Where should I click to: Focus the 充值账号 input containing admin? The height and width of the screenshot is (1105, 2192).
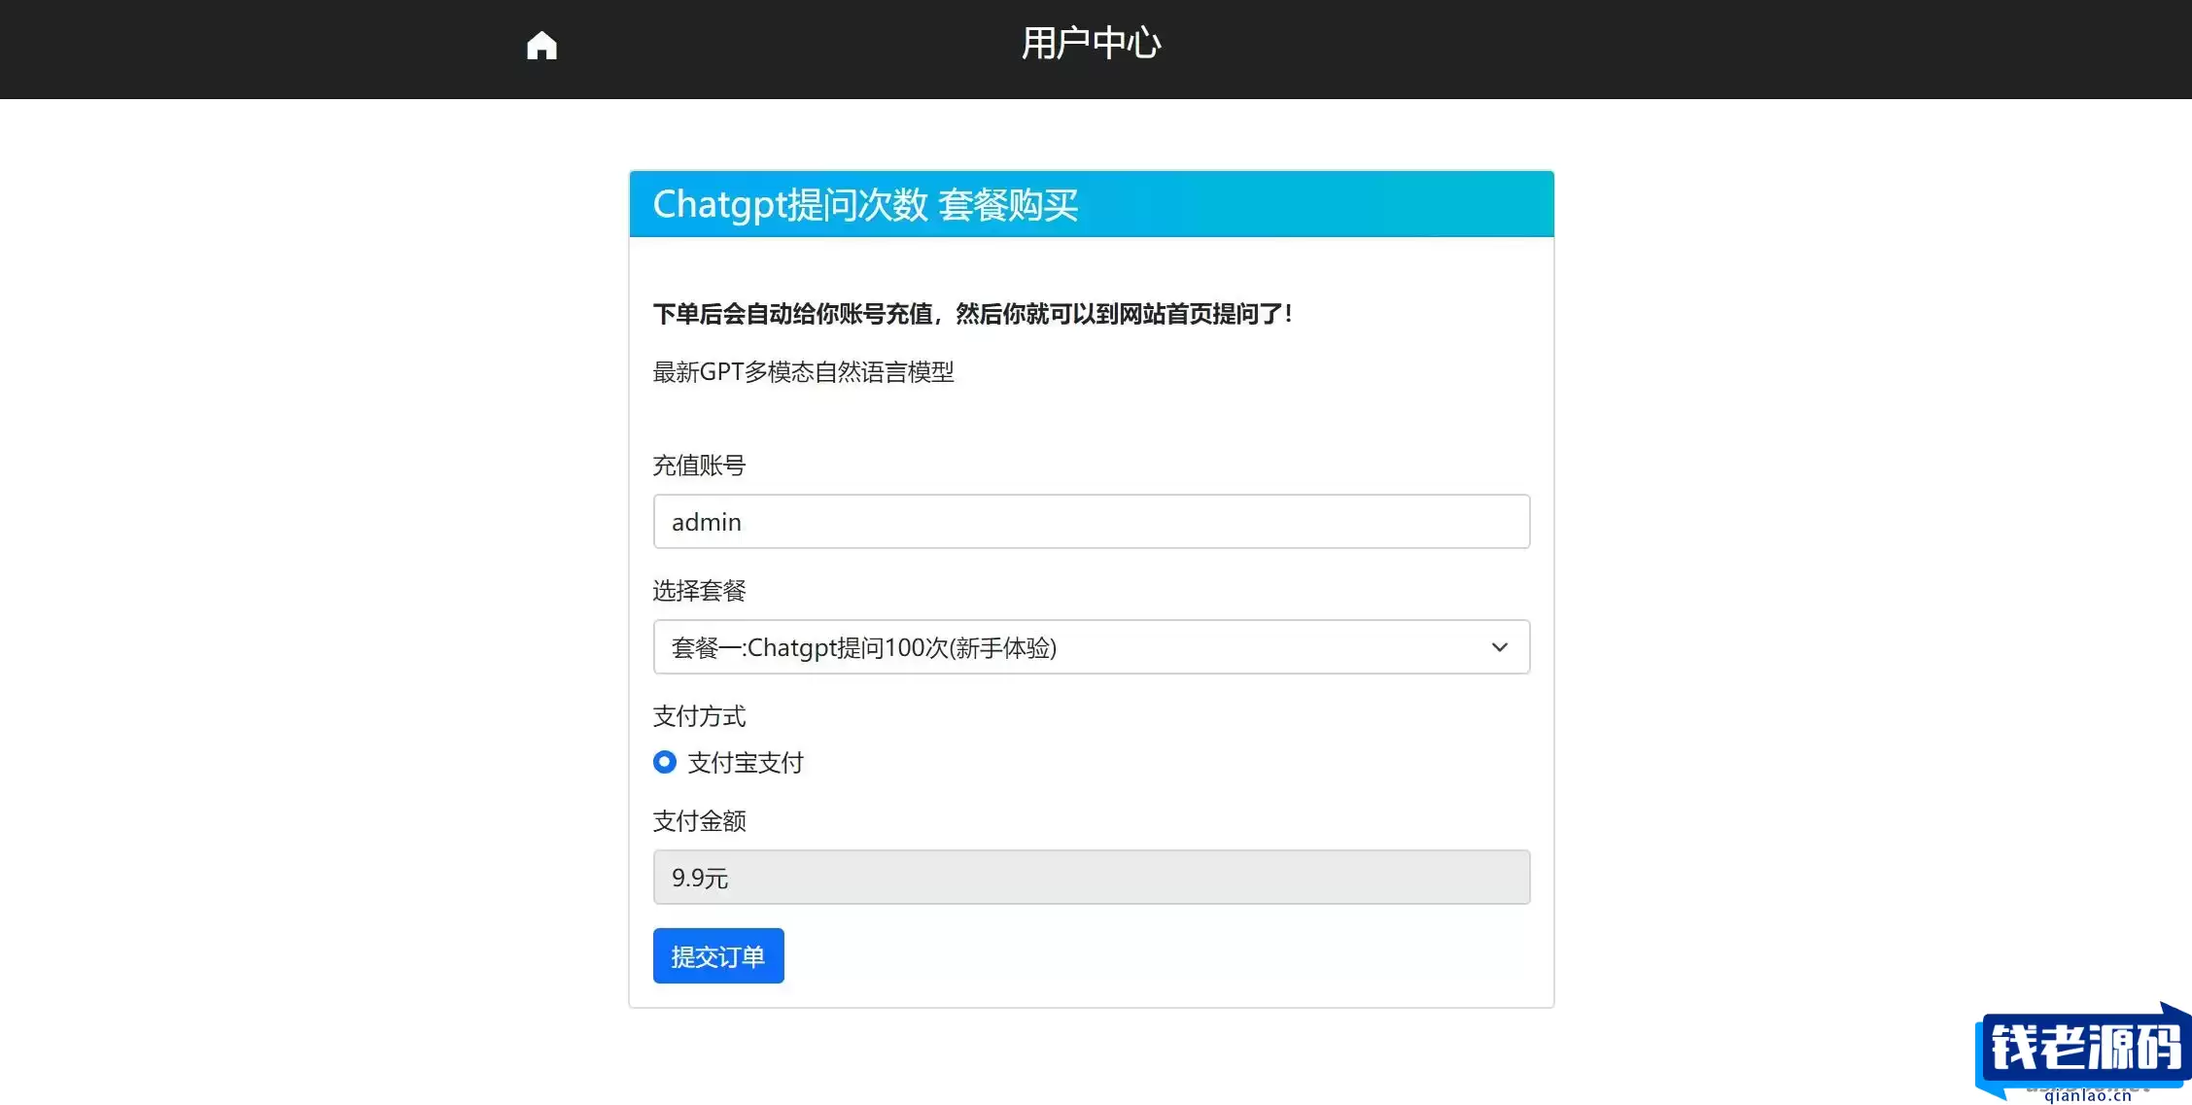[1092, 522]
